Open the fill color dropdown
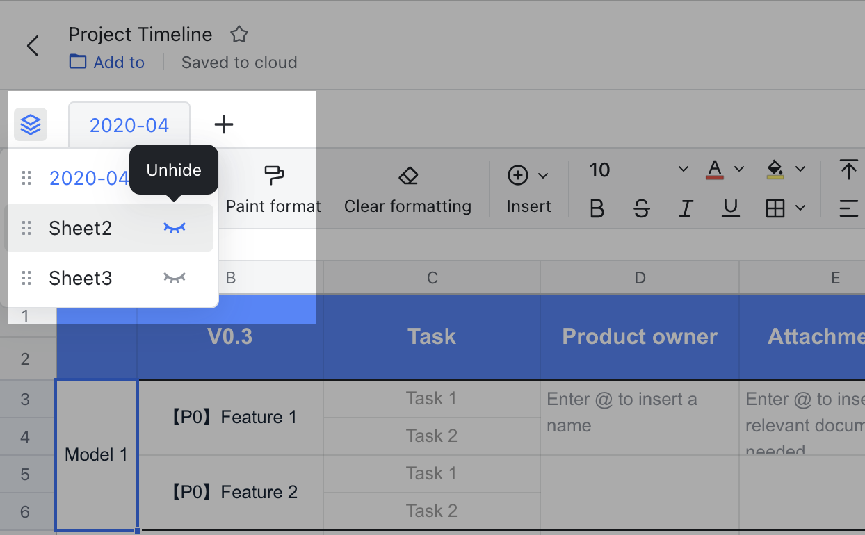865x535 pixels. point(800,169)
